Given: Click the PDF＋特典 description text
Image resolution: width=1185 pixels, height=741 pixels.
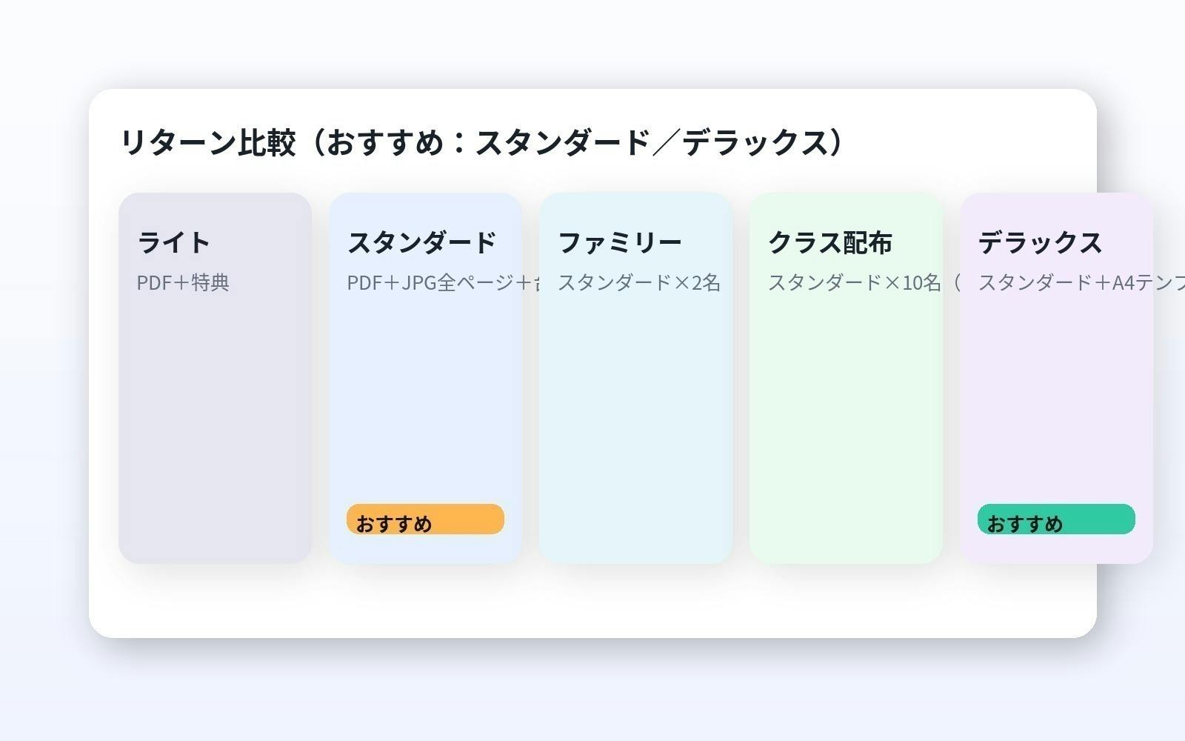Looking at the screenshot, I should [x=182, y=282].
